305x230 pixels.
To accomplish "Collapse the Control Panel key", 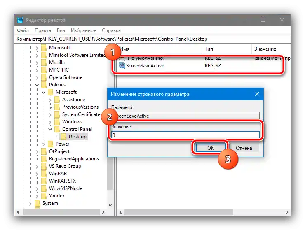I will click(x=50, y=129).
